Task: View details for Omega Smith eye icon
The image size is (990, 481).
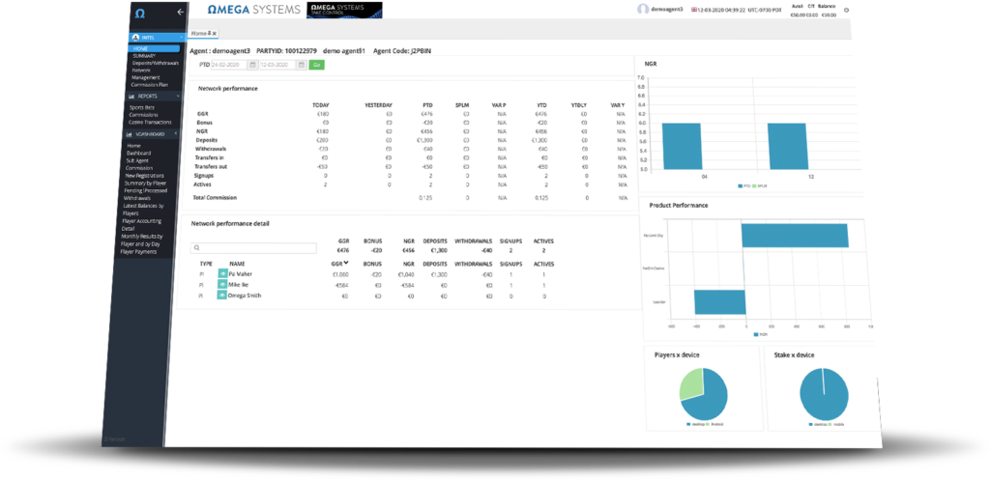Action: pos(221,295)
